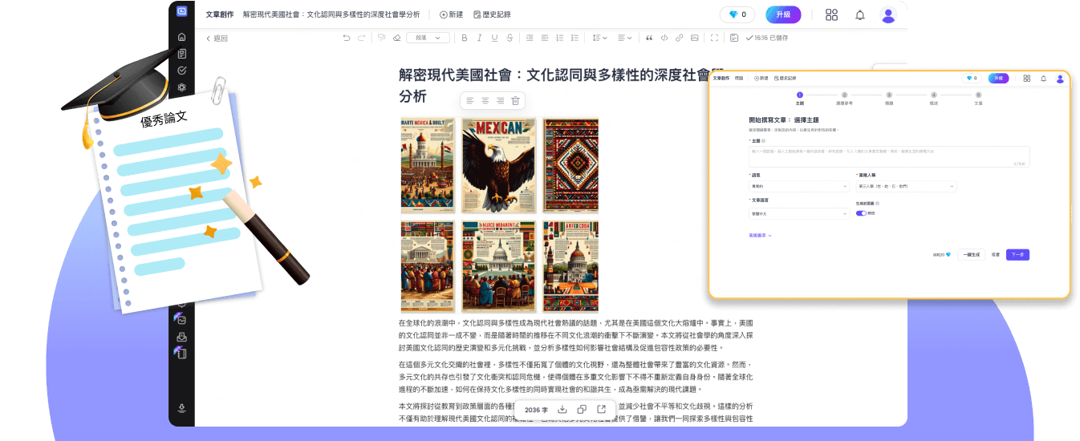Toggle the numbered list button
The image size is (1080, 441).
point(559,38)
